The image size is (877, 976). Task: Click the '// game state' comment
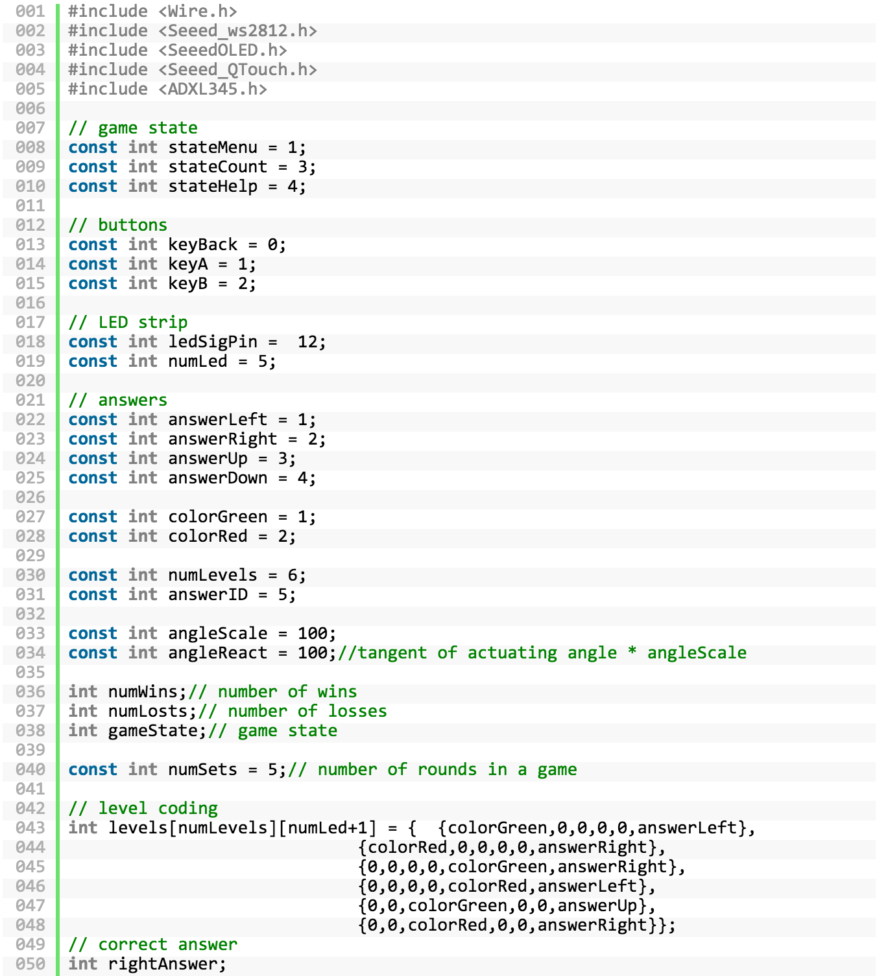point(133,128)
